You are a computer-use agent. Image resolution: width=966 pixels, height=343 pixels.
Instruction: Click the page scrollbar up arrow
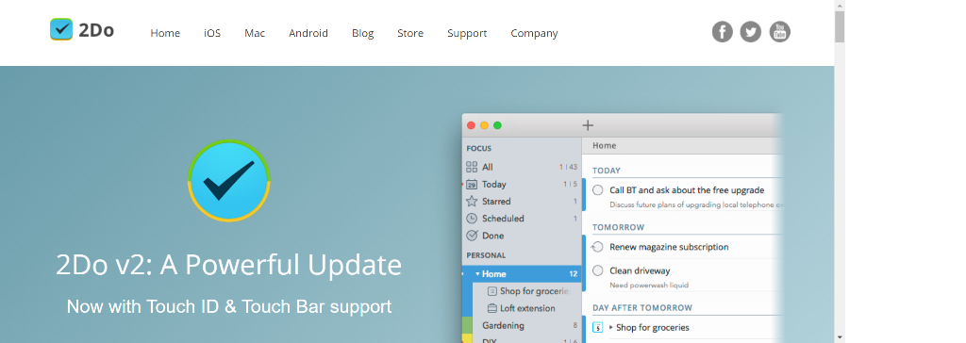tap(839, 5)
